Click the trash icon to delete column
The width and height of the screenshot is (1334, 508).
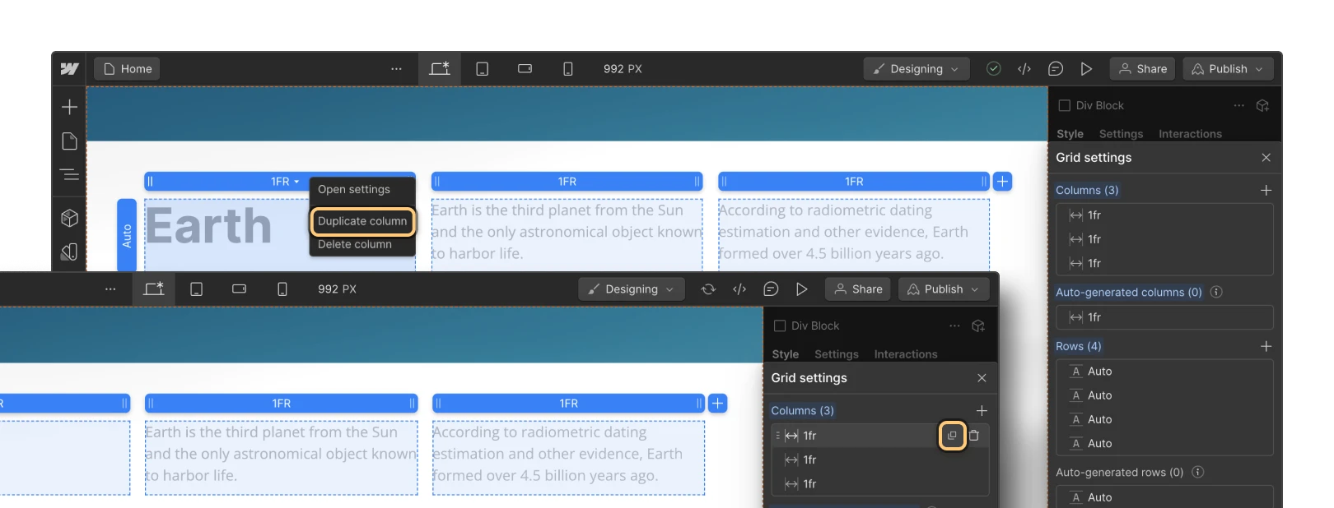click(x=974, y=436)
